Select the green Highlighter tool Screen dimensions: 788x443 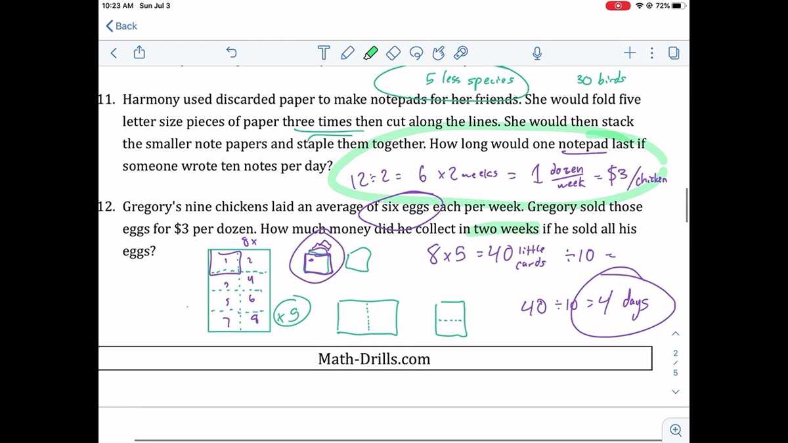point(370,53)
